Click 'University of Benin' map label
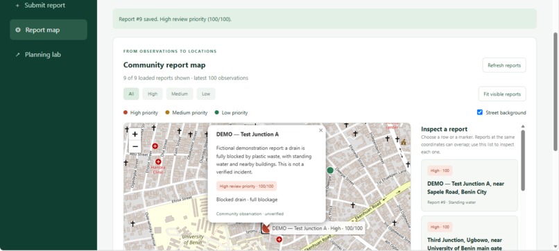 click(x=193, y=240)
